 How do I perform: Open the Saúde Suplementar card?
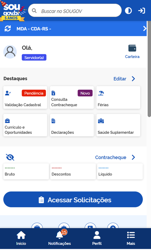pos(118,125)
